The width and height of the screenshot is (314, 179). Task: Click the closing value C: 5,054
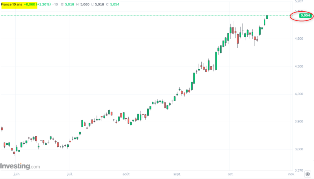click(113, 4)
